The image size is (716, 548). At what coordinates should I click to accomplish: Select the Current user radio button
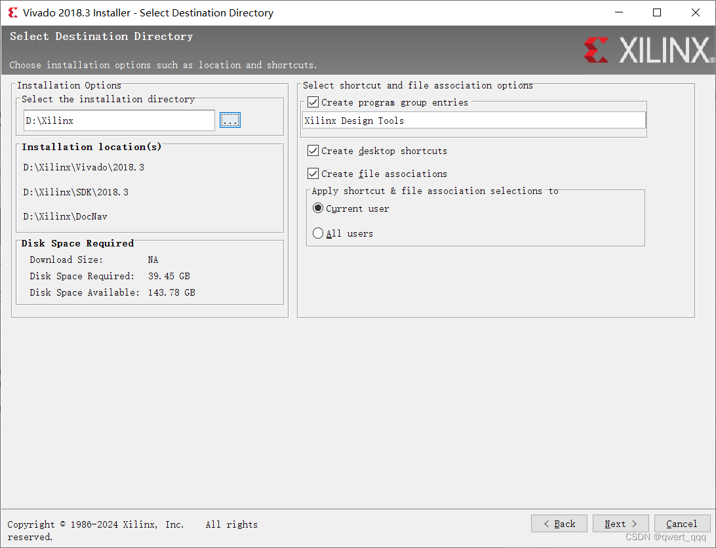(x=318, y=208)
